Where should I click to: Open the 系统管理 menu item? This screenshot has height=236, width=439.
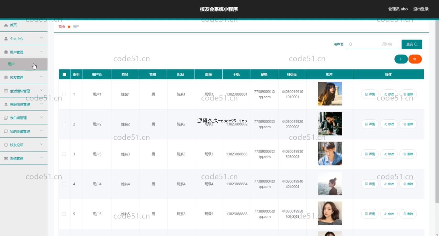click(x=24, y=158)
